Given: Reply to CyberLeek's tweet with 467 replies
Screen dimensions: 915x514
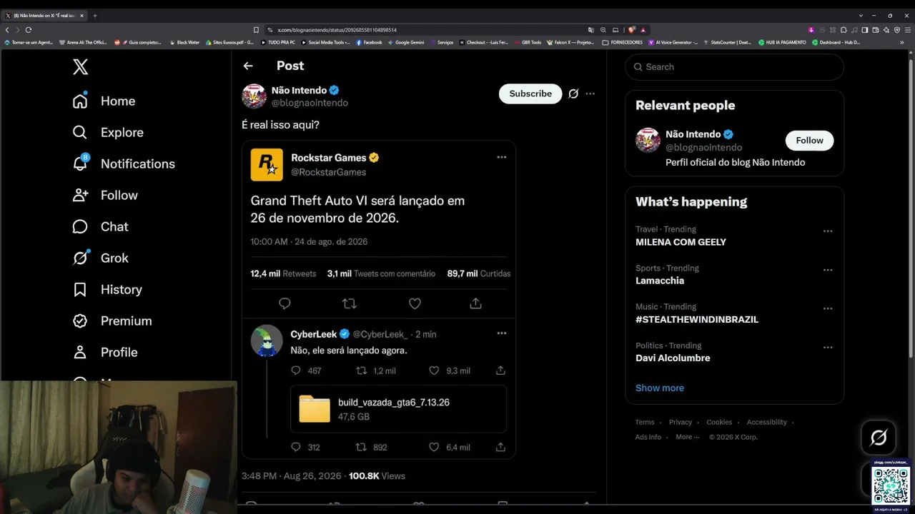Looking at the screenshot, I should 296,371.
